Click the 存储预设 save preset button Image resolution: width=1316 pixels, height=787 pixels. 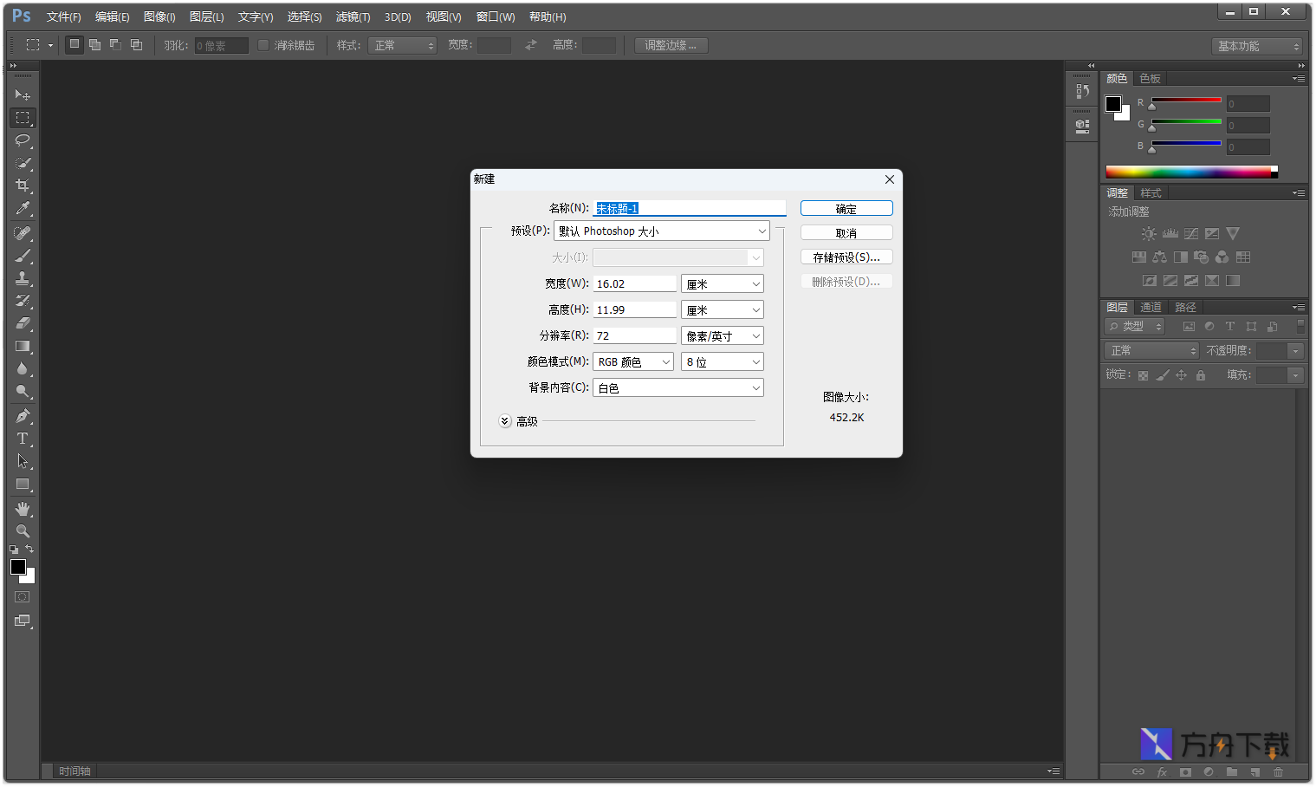[846, 257]
